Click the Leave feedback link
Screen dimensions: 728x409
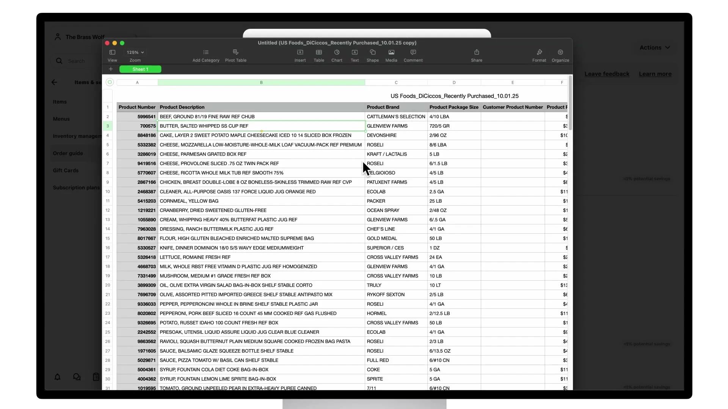(607, 74)
